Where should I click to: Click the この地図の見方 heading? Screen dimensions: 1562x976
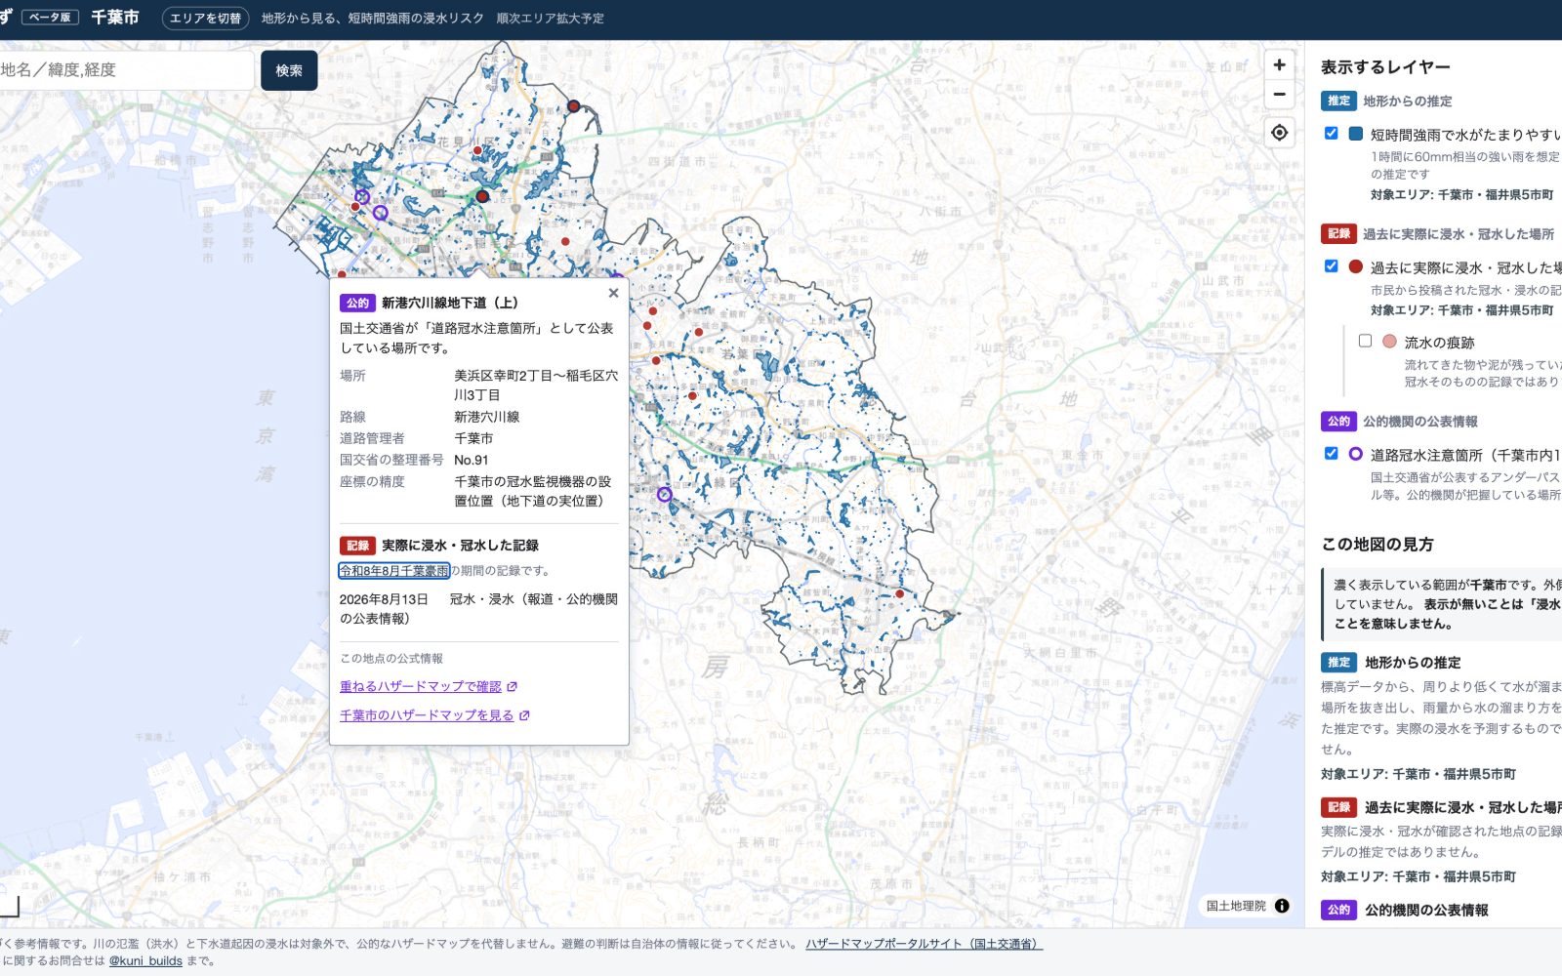click(x=1377, y=545)
